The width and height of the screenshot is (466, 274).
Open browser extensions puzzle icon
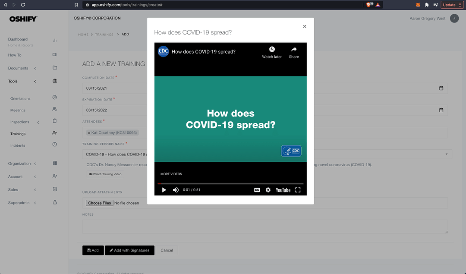427,5
